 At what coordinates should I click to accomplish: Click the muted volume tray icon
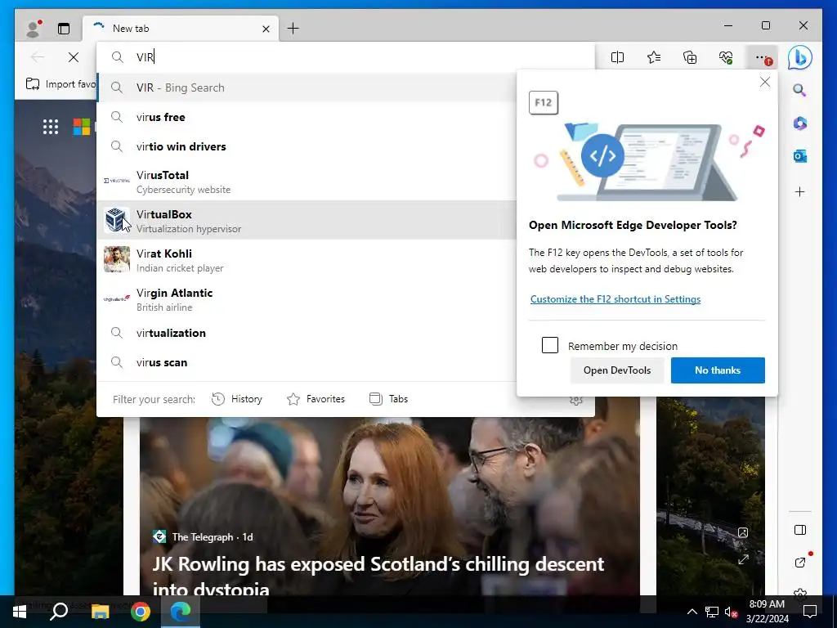(731, 612)
